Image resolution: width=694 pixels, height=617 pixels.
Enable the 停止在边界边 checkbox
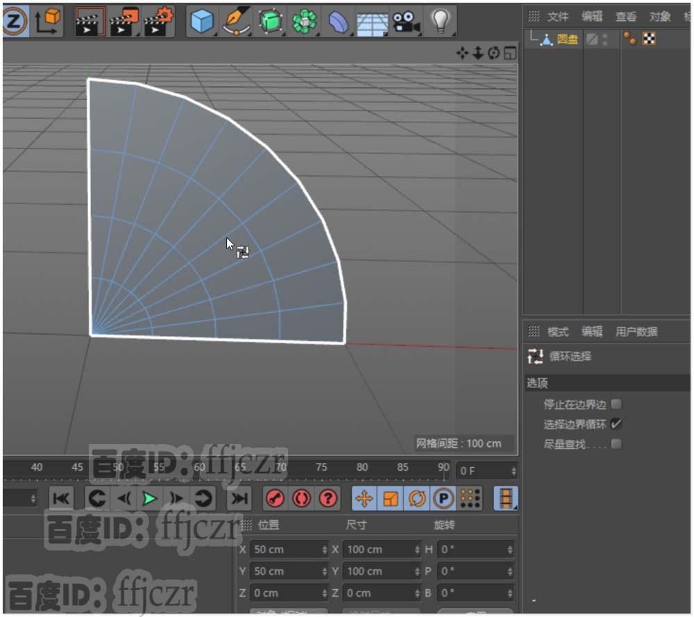point(617,404)
